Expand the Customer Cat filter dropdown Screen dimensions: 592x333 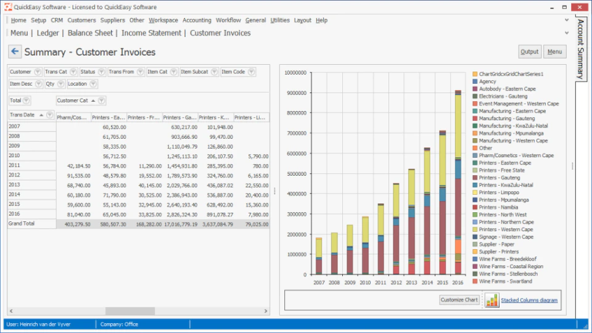pyautogui.click(x=101, y=101)
